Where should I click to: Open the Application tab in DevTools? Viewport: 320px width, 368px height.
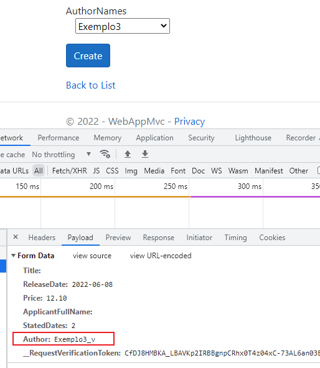(155, 138)
